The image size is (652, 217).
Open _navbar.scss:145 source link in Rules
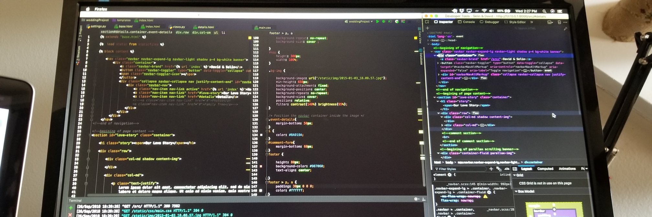460,184
